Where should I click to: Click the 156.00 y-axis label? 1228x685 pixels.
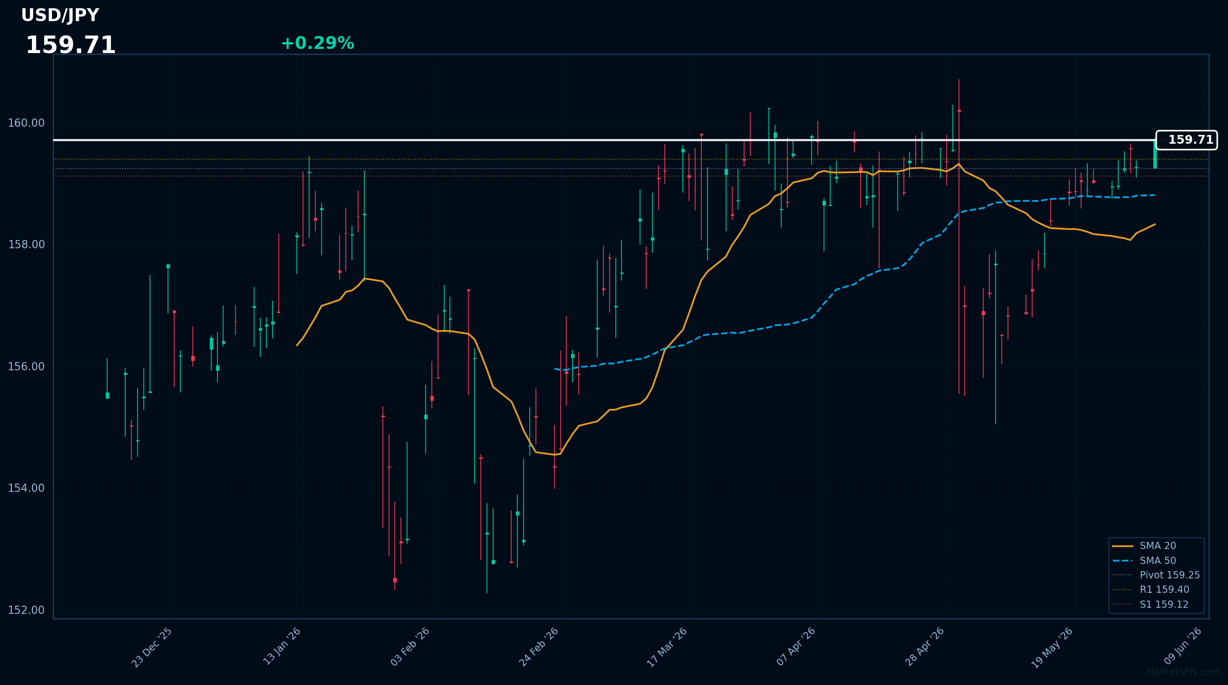26,367
